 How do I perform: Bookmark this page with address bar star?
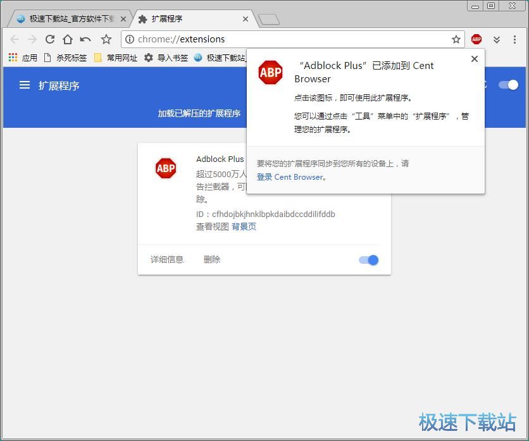(456, 39)
